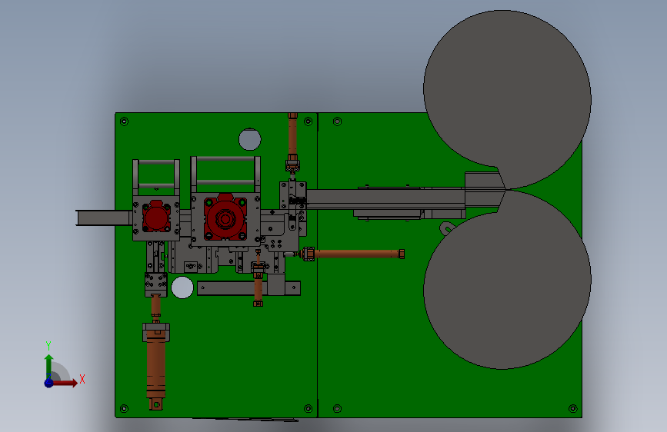Click the top-left corner screw hole of left plate

click(124, 121)
